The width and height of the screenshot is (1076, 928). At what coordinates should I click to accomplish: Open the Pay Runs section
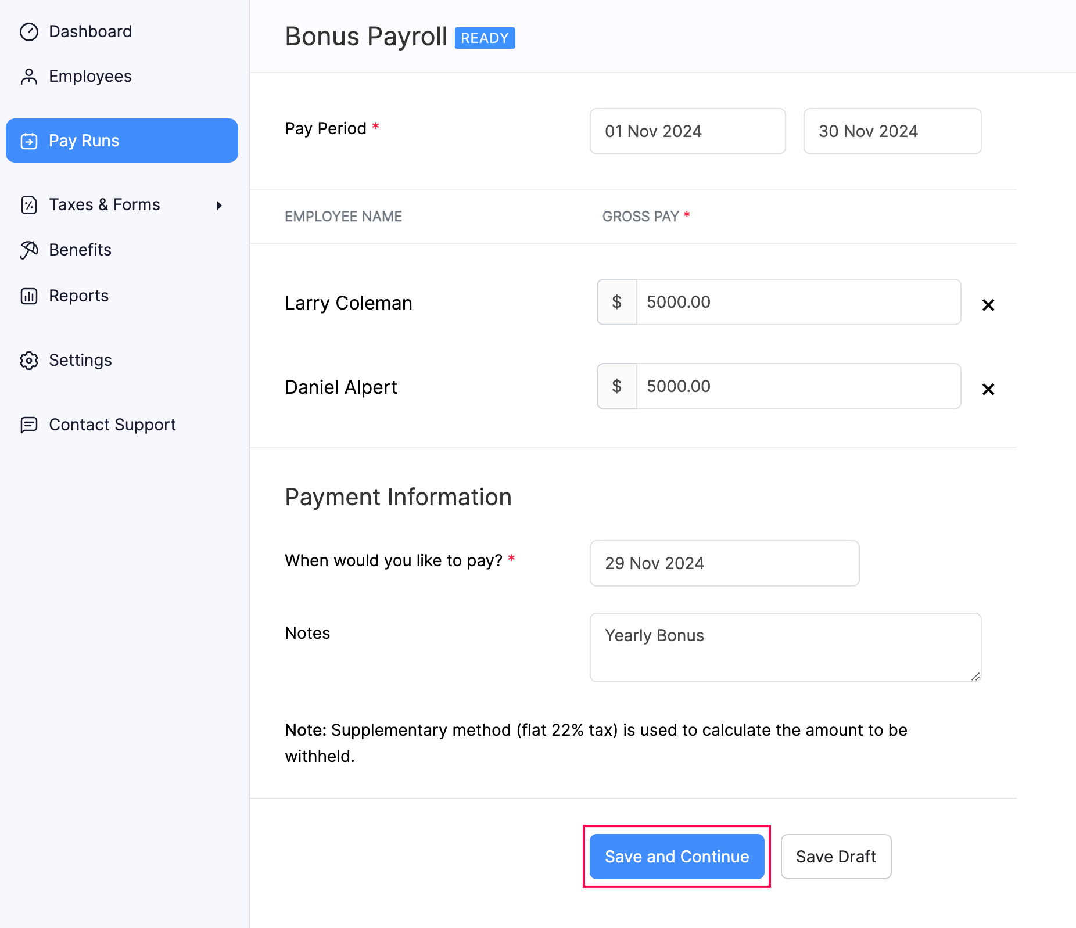83,140
